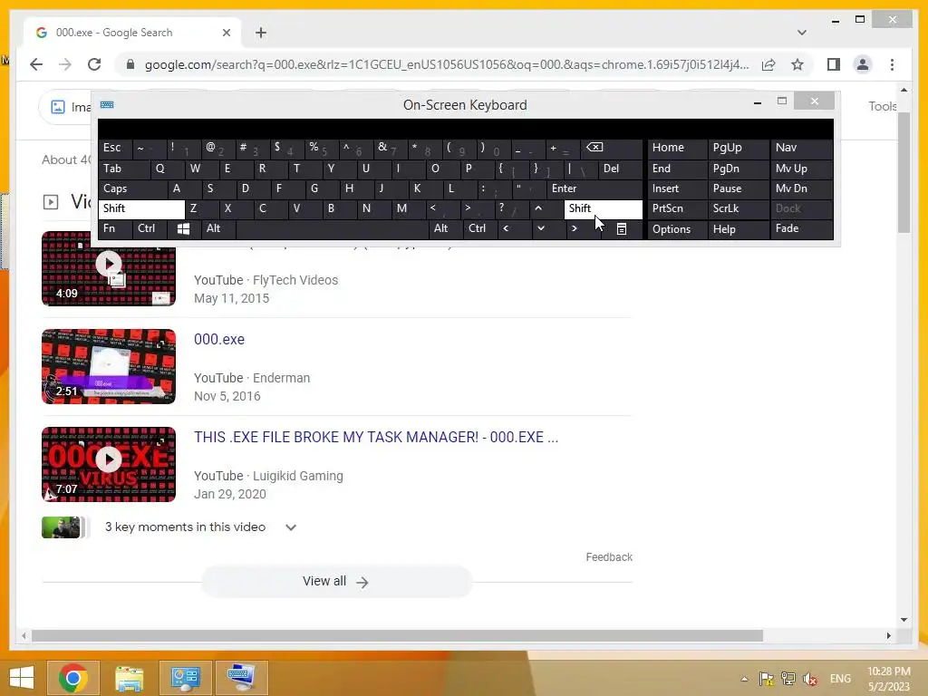Click the horizontal scrollbar in Chrome

tap(397, 635)
